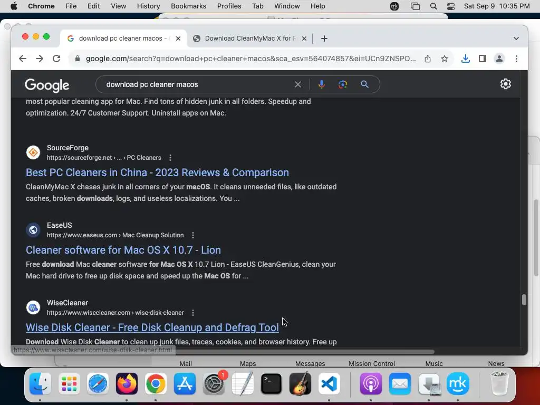This screenshot has height=405, width=540.
Task: Submit search with magnifier icon
Action: 365,84
